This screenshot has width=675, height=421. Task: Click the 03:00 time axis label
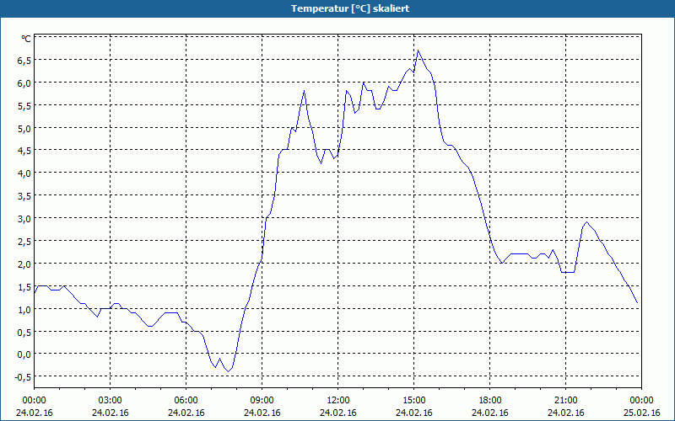110,401
